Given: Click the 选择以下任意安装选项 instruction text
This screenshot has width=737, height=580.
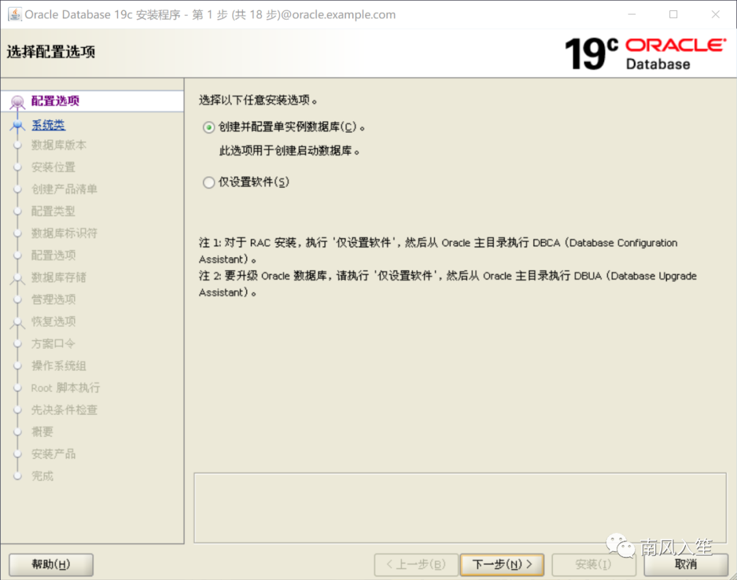Looking at the screenshot, I should (258, 100).
